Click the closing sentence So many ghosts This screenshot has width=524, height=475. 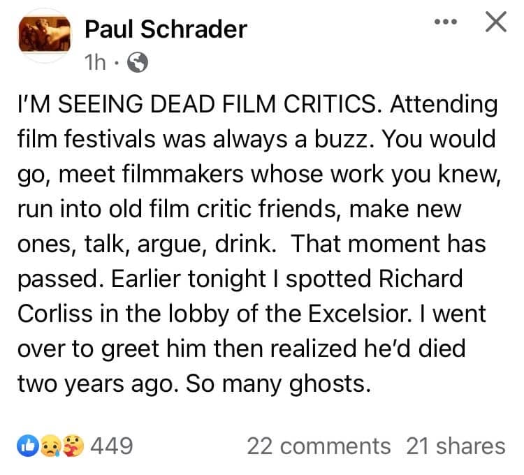(278, 383)
